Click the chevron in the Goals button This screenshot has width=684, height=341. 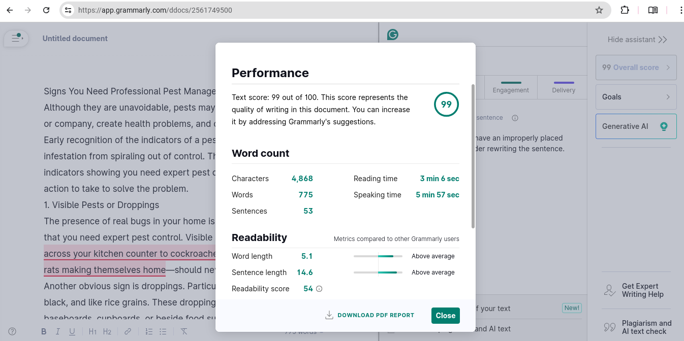tap(668, 97)
